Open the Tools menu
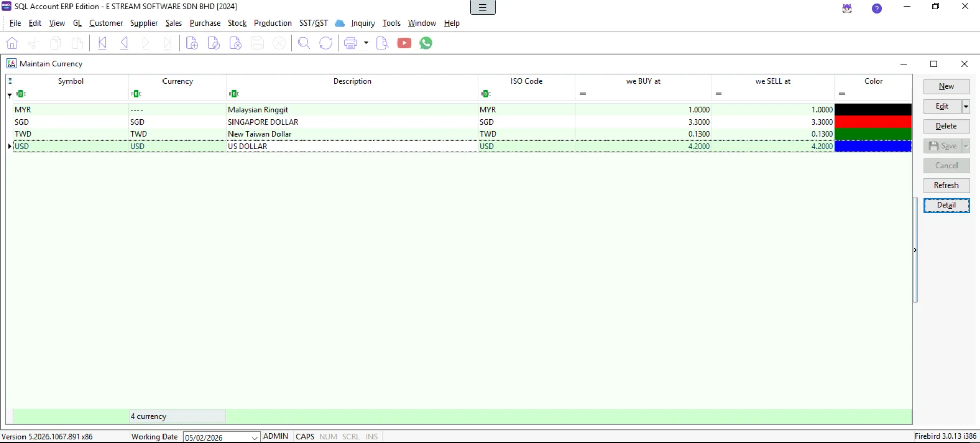 391,23
